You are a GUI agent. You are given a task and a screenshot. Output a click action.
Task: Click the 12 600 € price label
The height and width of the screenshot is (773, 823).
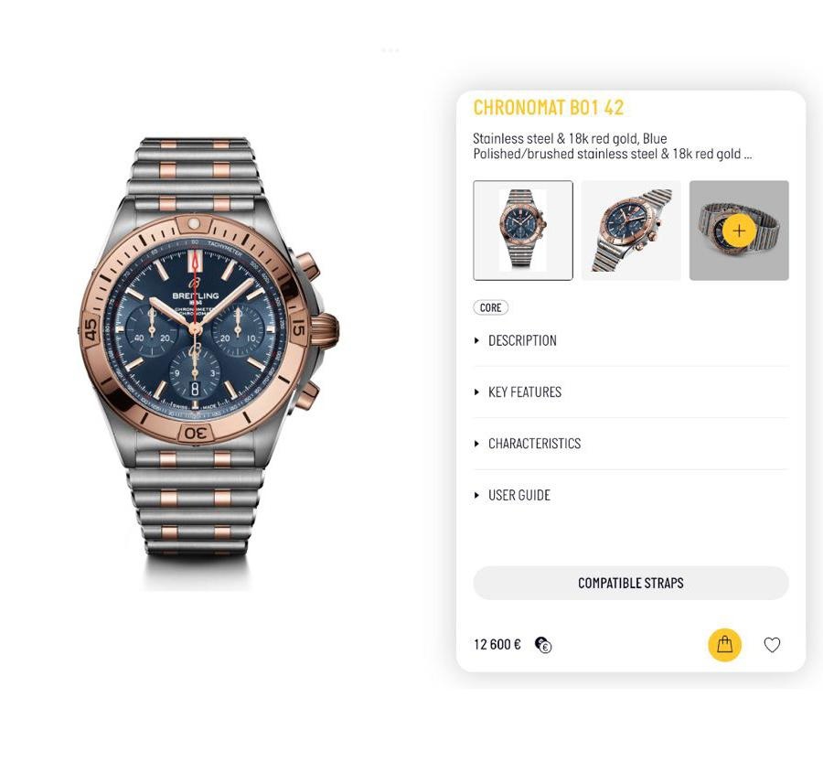(x=497, y=644)
